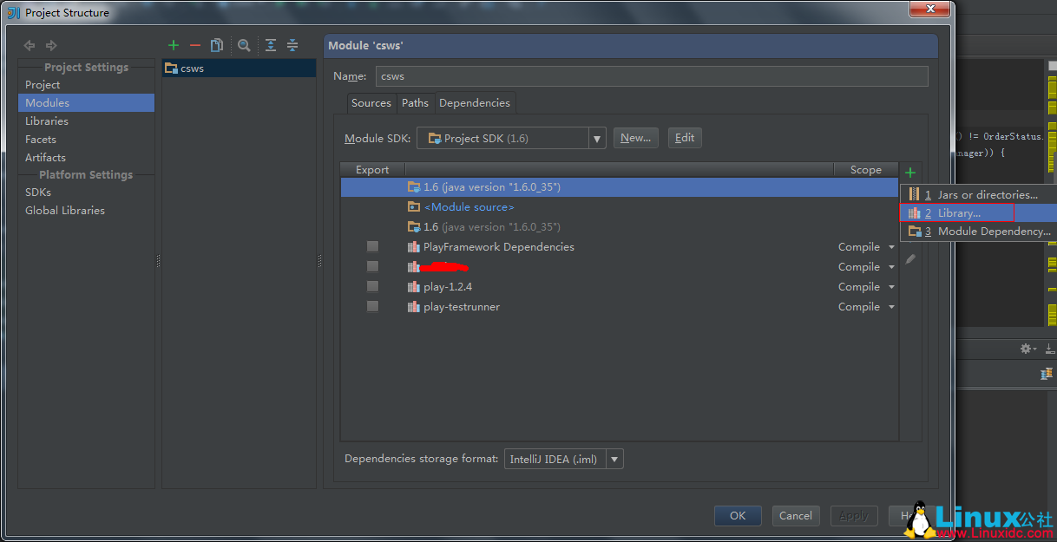This screenshot has width=1057, height=542.
Task: Click the module Name input field
Action: [651, 76]
